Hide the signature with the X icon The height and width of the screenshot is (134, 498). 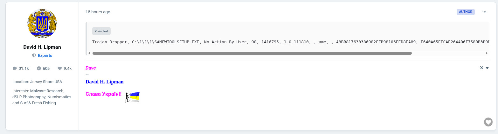click(481, 68)
